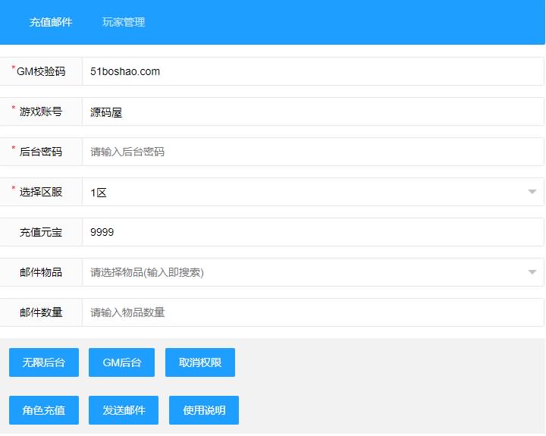Expand the 选择区服 dropdown showing 1区
546x436 pixels.
pyautogui.click(x=312, y=192)
